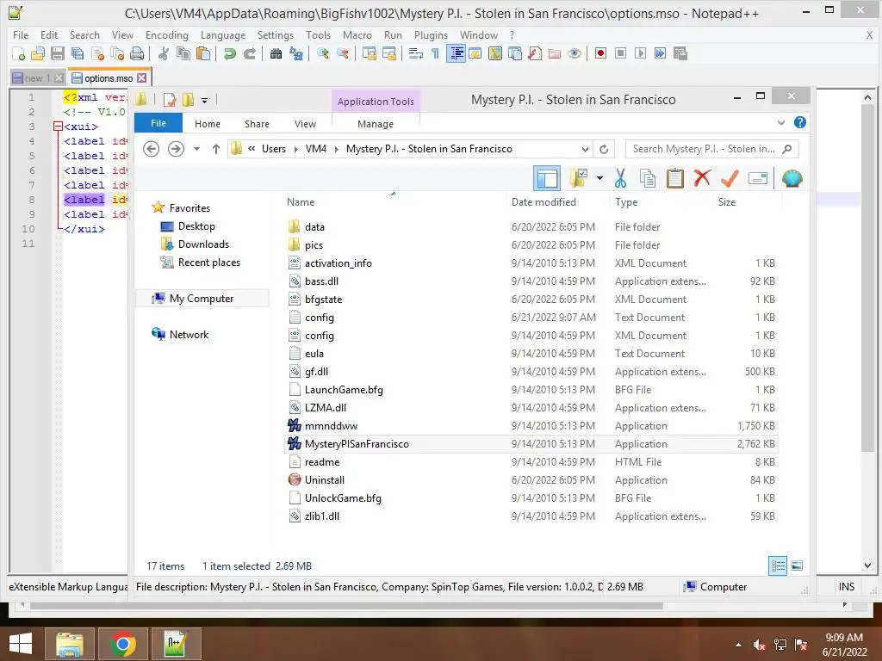Click the Save All icon in Notepad++ toolbar
882x661 pixels.
(77, 53)
